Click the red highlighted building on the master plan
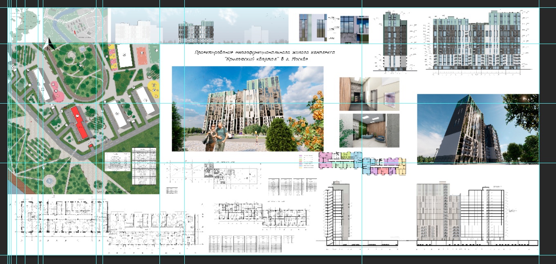The image size is (556, 264). [79, 123]
